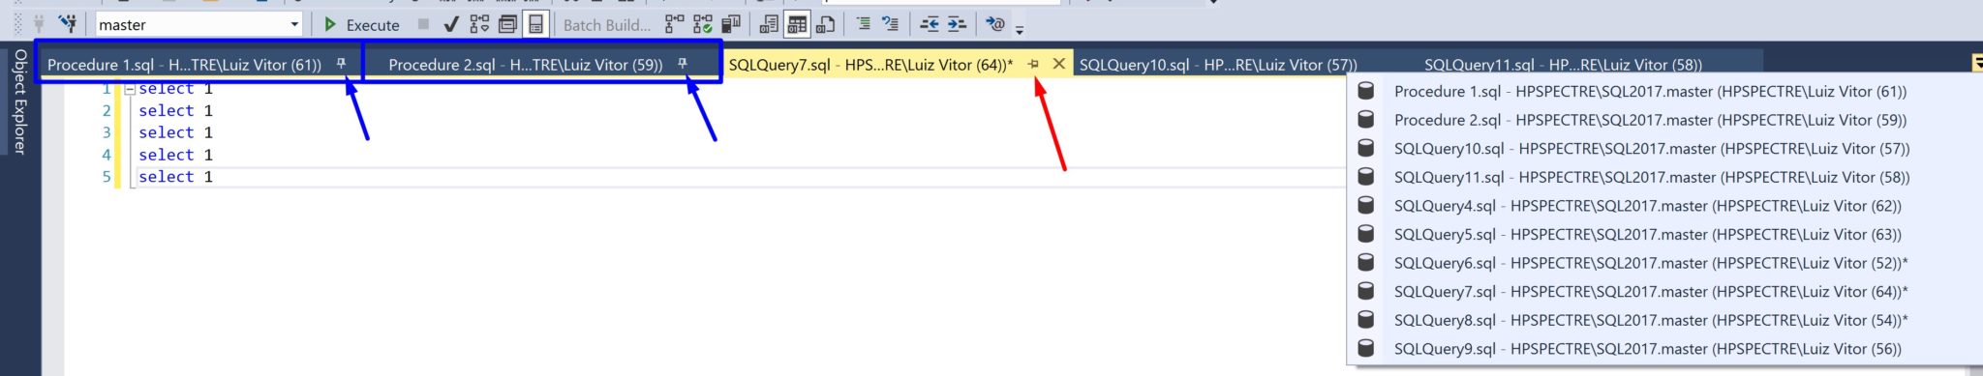Choose SQLQuery11.sql in the file list
The width and height of the screenshot is (1983, 376).
pyautogui.click(x=1652, y=177)
